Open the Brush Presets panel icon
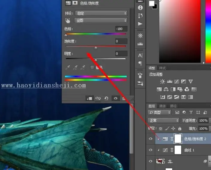Screen dimensions: 211x170 coord(140,75)
